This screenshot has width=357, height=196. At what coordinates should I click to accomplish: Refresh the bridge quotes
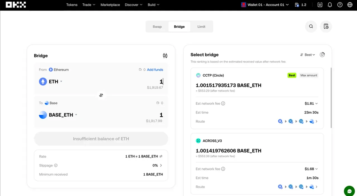322,55
